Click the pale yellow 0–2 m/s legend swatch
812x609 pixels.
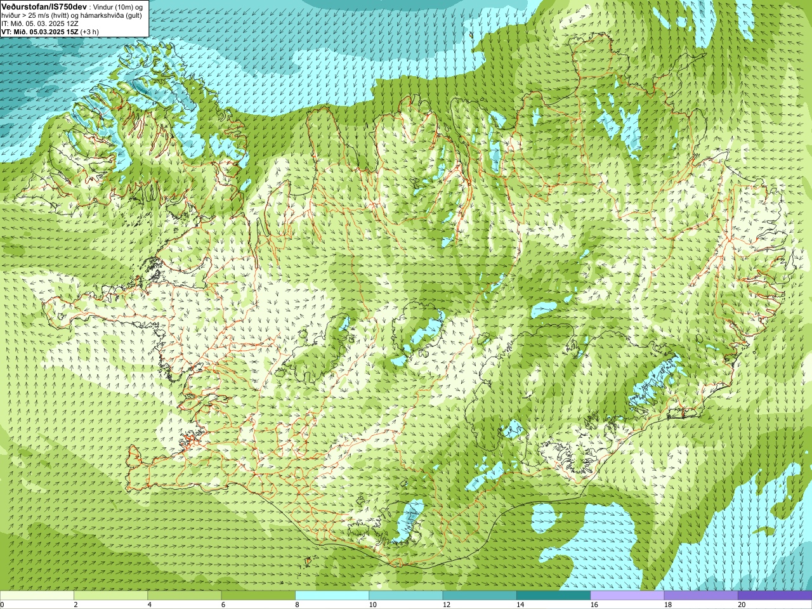(37, 596)
